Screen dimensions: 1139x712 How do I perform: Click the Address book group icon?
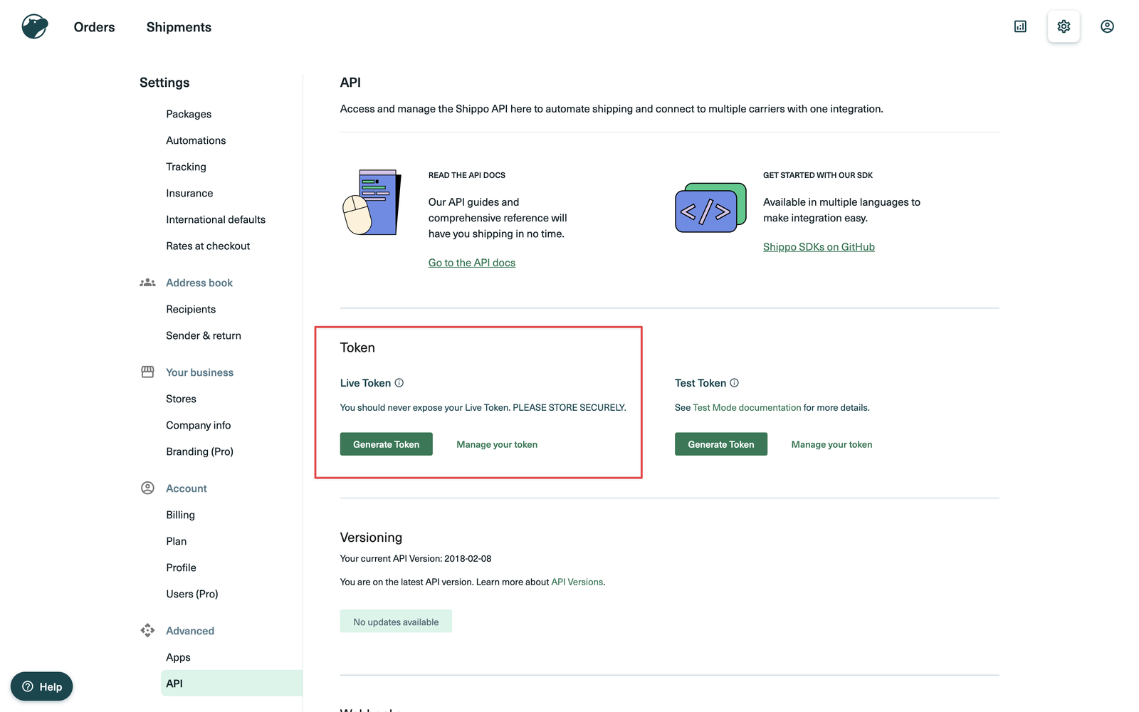pos(147,282)
